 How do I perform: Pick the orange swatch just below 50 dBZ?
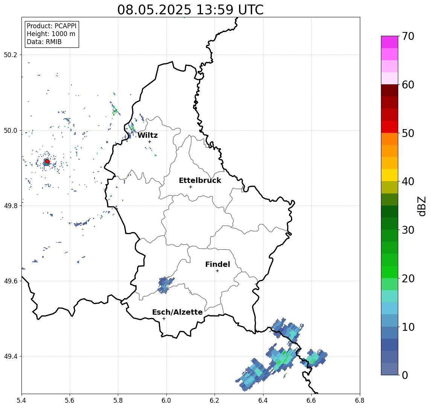point(390,139)
